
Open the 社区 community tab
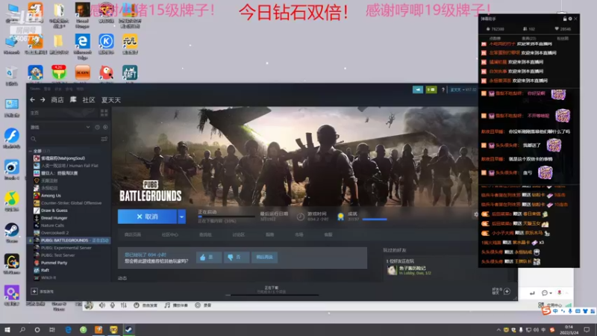click(88, 100)
